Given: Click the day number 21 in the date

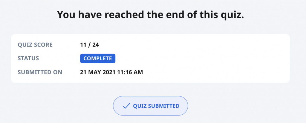Looking at the screenshot, I should point(84,72).
